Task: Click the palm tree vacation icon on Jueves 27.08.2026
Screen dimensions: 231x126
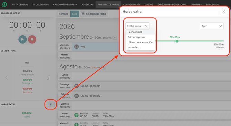Action: 76,115
